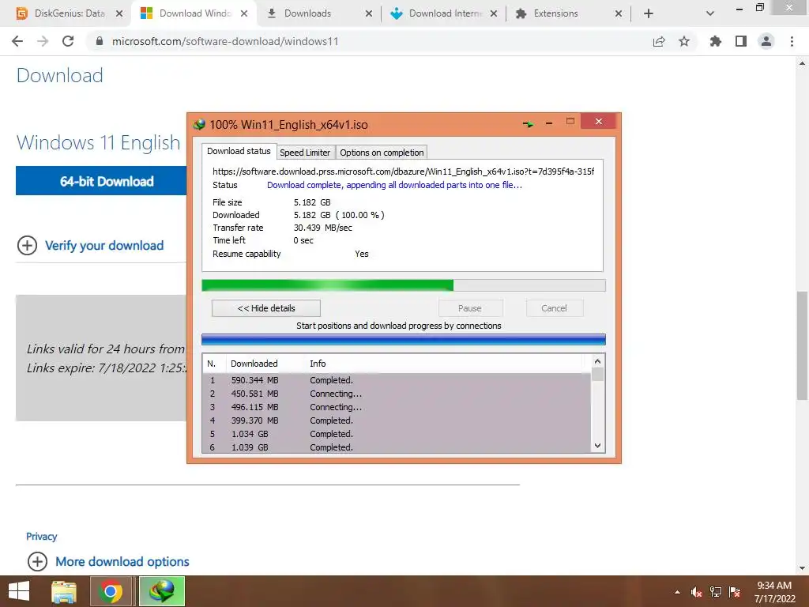Image resolution: width=809 pixels, height=607 pixels.
Task: Click the IDM green arrow tray icon
Action: coord(528,124)
